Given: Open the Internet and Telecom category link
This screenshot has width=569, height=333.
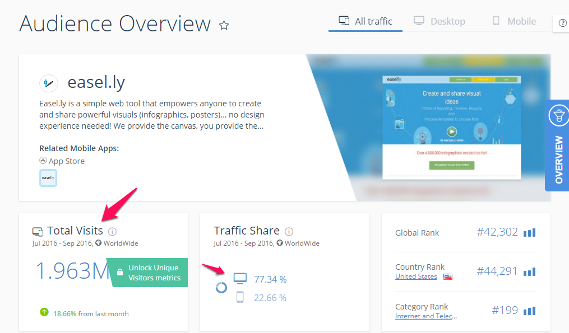Looking at the screenshot, I should click(x=425, y=316).
